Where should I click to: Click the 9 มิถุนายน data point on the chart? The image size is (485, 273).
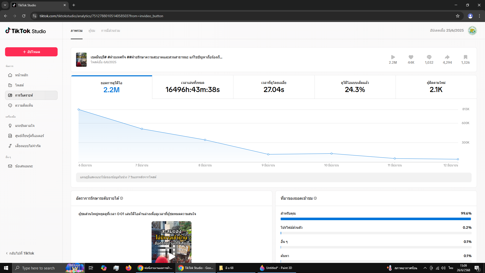tap(268, 154)
